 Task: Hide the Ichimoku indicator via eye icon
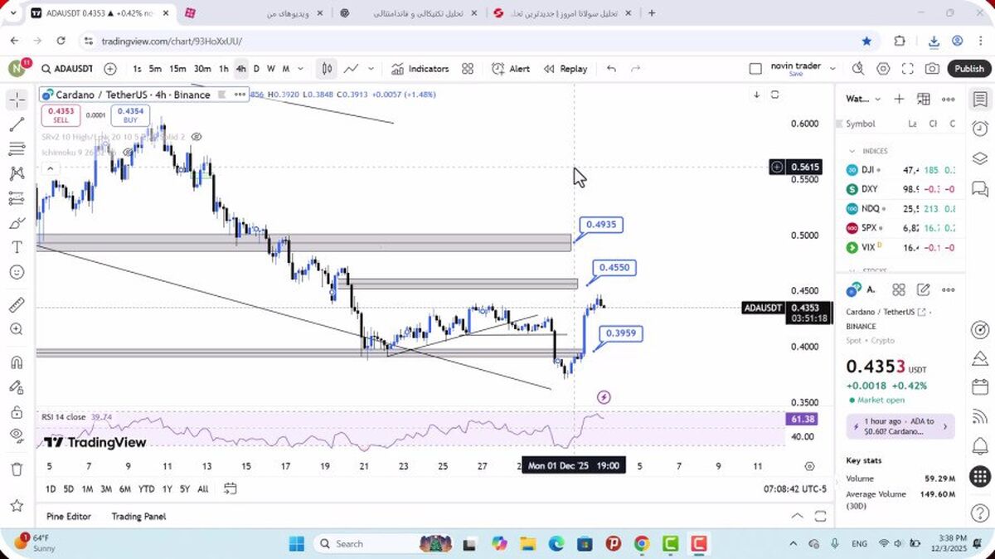pos(129,152)
